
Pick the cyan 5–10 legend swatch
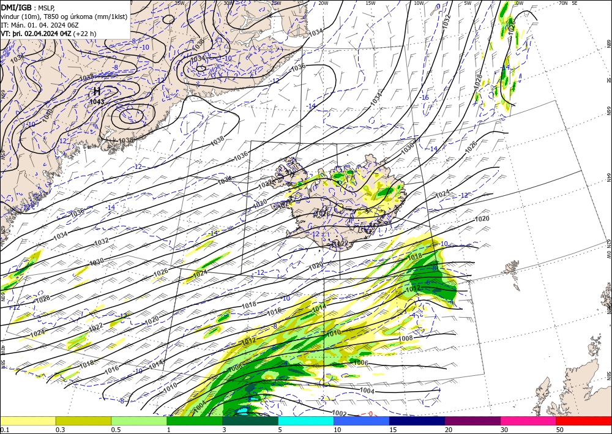306,421
